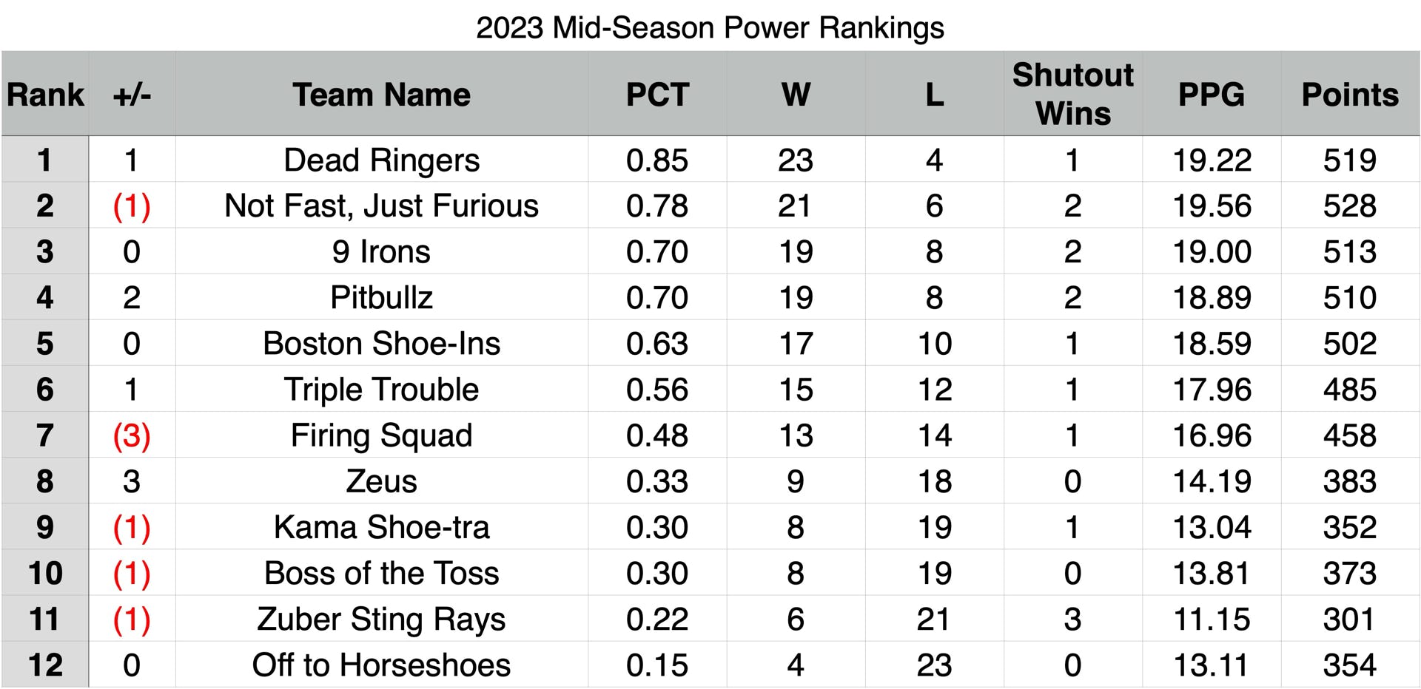
Task: Click the Boss of the Toss cell
Action: [382, 572]
